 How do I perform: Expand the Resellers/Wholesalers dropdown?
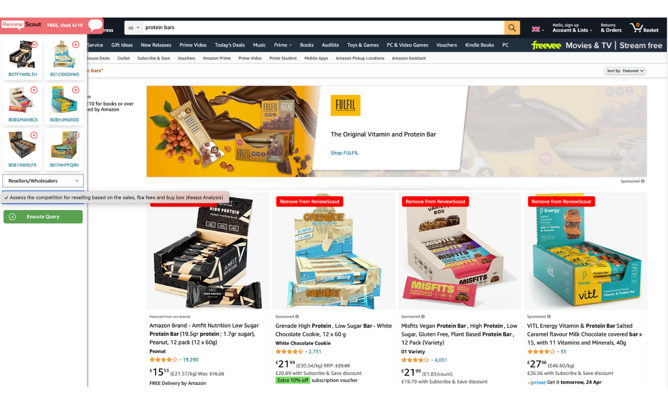click(x=43, y=181)
